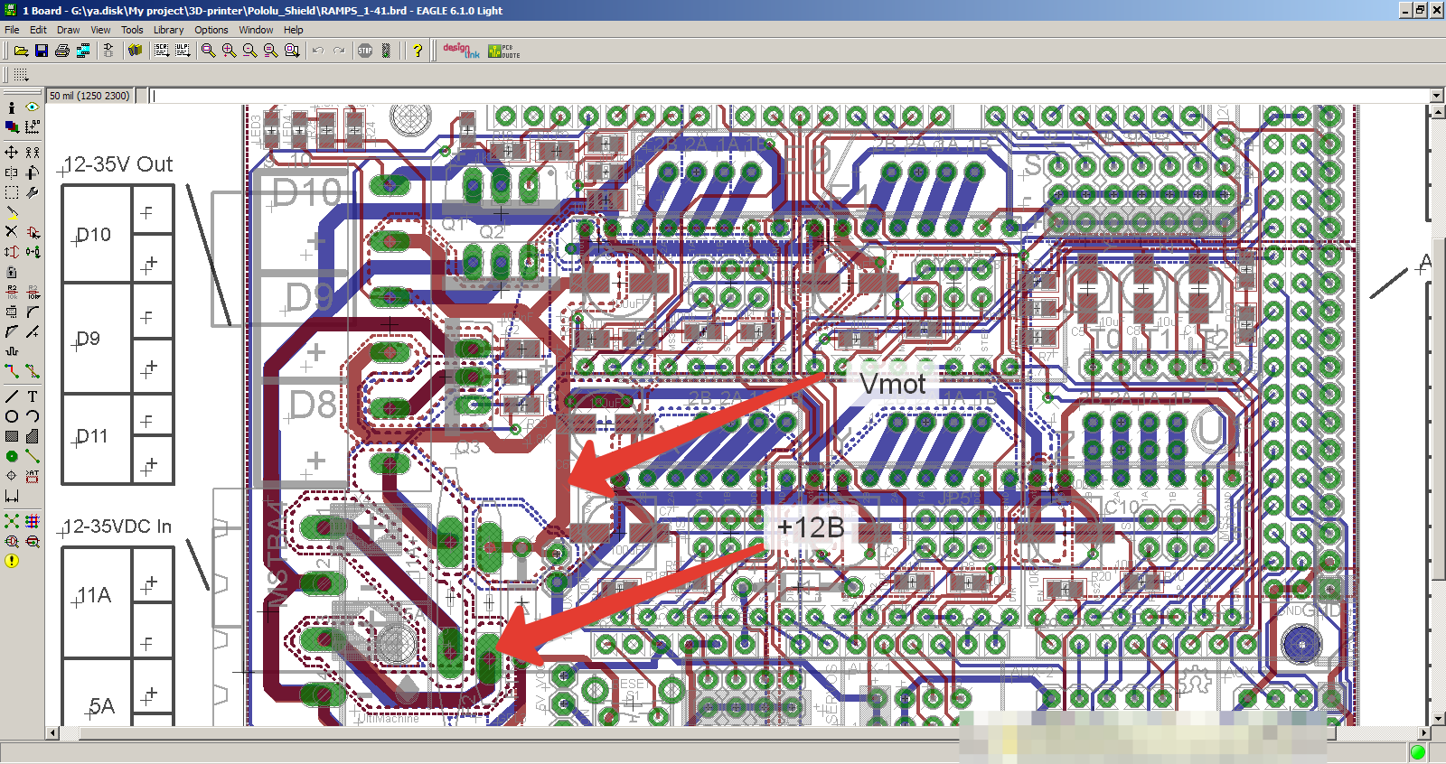Click the horizontal scrollbar left arrow
Viewport: 1446px width, 764px height.
pyautogui.click(x=53, y=732)
